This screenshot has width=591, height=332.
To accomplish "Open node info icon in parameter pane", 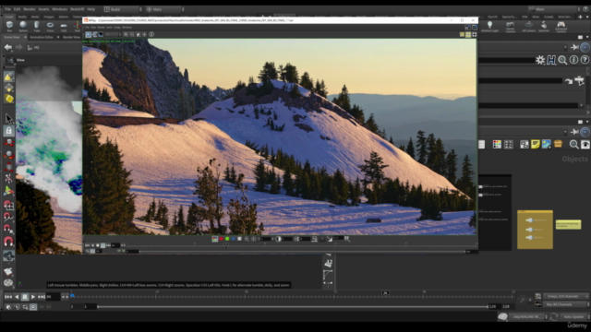I will 573,60.
